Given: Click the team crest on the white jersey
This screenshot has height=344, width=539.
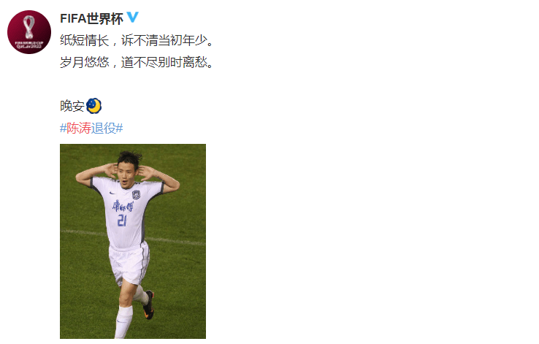Looking at the screenshot, I should pyautogui.click(x=136, y=195).
